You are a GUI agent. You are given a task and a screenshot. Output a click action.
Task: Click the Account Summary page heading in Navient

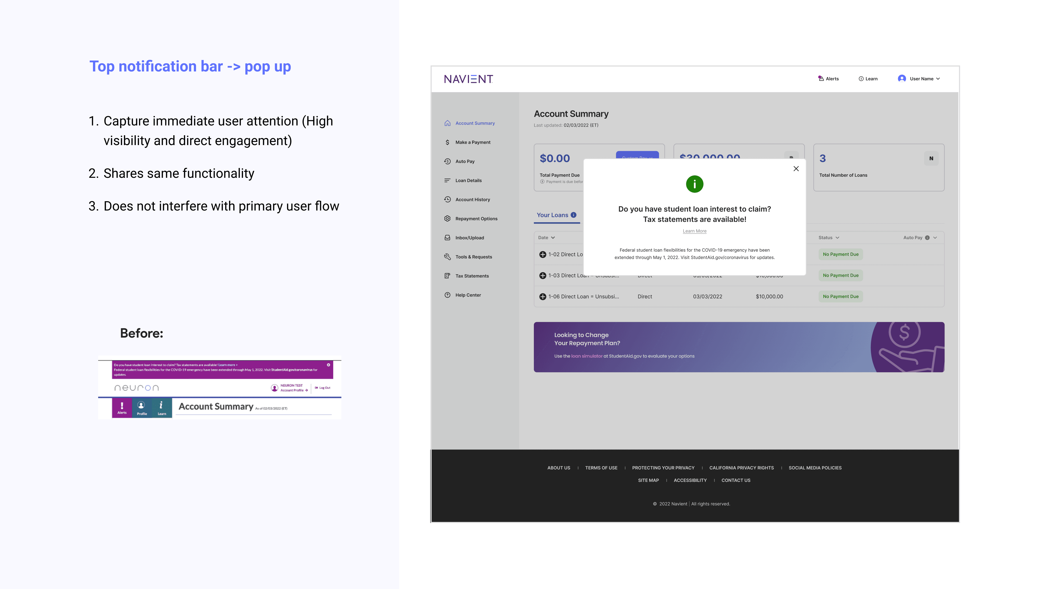[571, 114]
